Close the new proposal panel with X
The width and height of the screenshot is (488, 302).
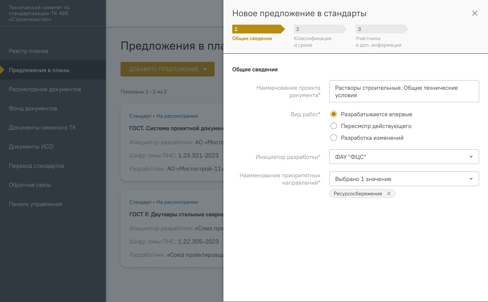click(x=474, y=14)
